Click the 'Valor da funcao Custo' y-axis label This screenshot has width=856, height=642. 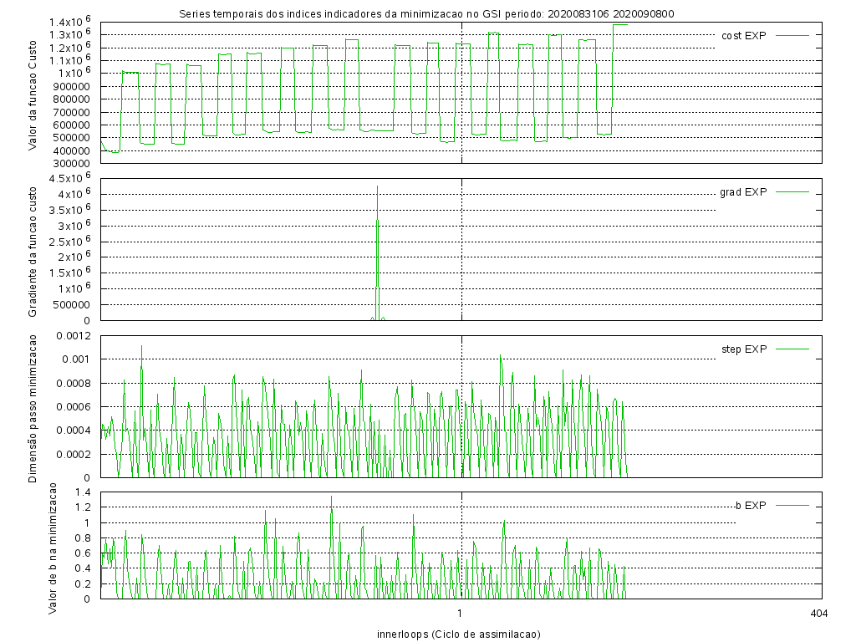[33, 89]
